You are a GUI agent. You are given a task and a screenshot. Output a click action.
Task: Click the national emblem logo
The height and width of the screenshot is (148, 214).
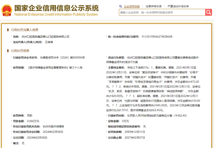pyautogui.click(x=7, y=10)
